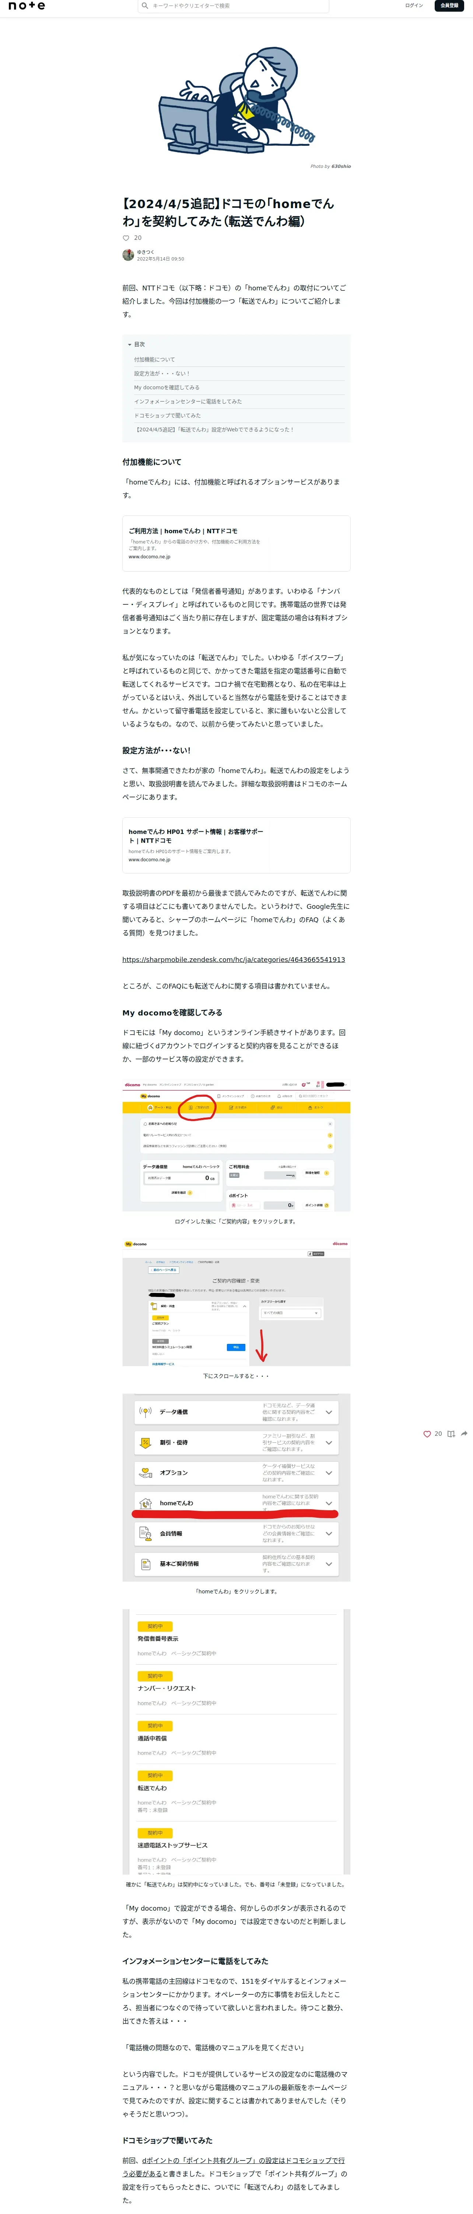
Task: Click the floating side heart like icon
Action: click(427, 1434)
